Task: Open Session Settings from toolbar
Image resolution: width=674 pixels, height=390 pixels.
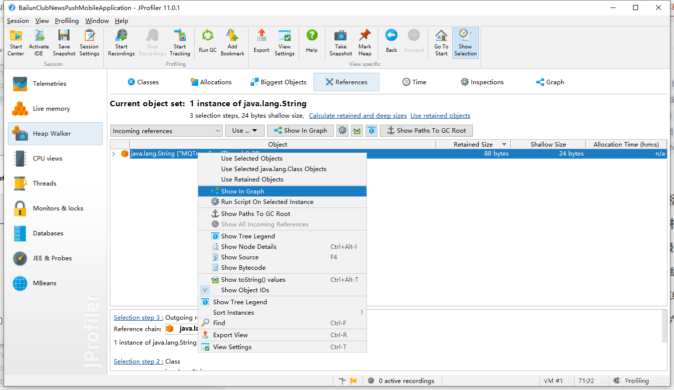Action: coord(89,42)
